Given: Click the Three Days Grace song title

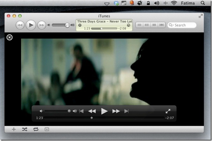Looking at the screenshot, I should [x=104, y=21].
